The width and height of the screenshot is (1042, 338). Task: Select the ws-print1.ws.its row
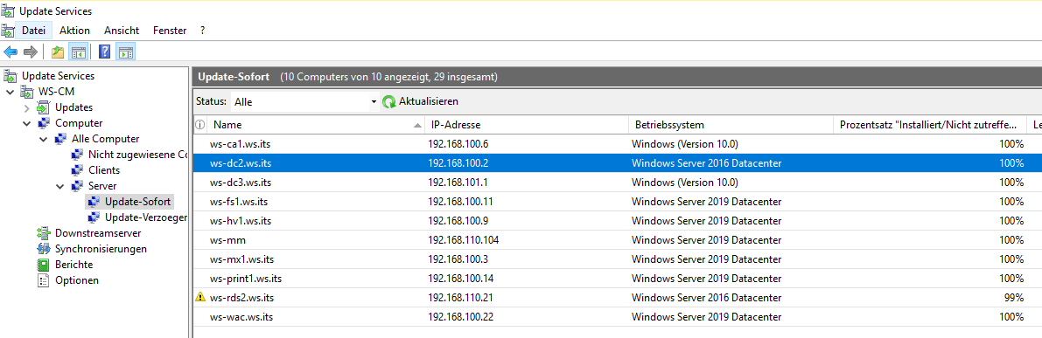pos(618,279)
